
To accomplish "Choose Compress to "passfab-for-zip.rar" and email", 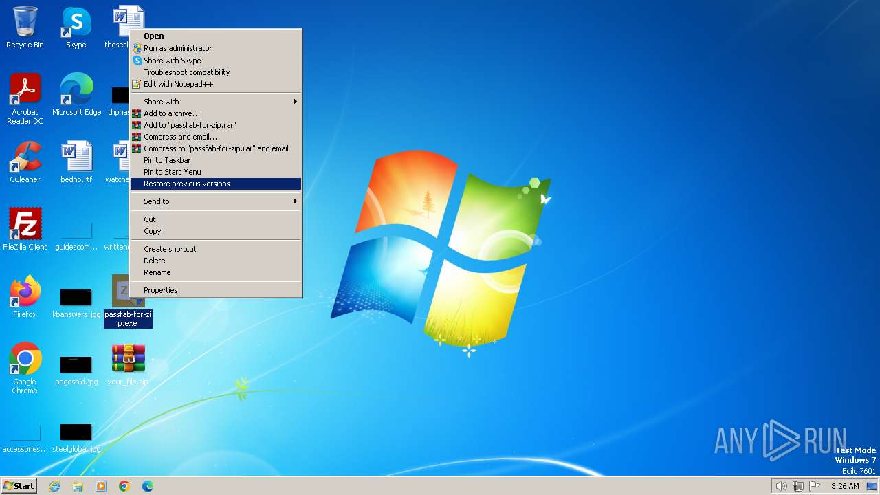I will [x=216, y=148].
